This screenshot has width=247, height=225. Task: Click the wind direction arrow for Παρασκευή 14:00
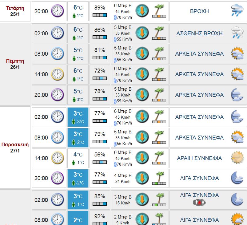coord(142,158)
